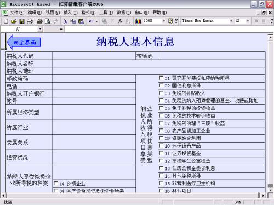
Task: Open the 编辑 menu
Action: tap(35, 13)
